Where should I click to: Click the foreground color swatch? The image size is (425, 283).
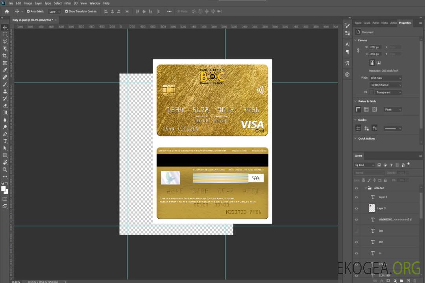pos(4,189)
